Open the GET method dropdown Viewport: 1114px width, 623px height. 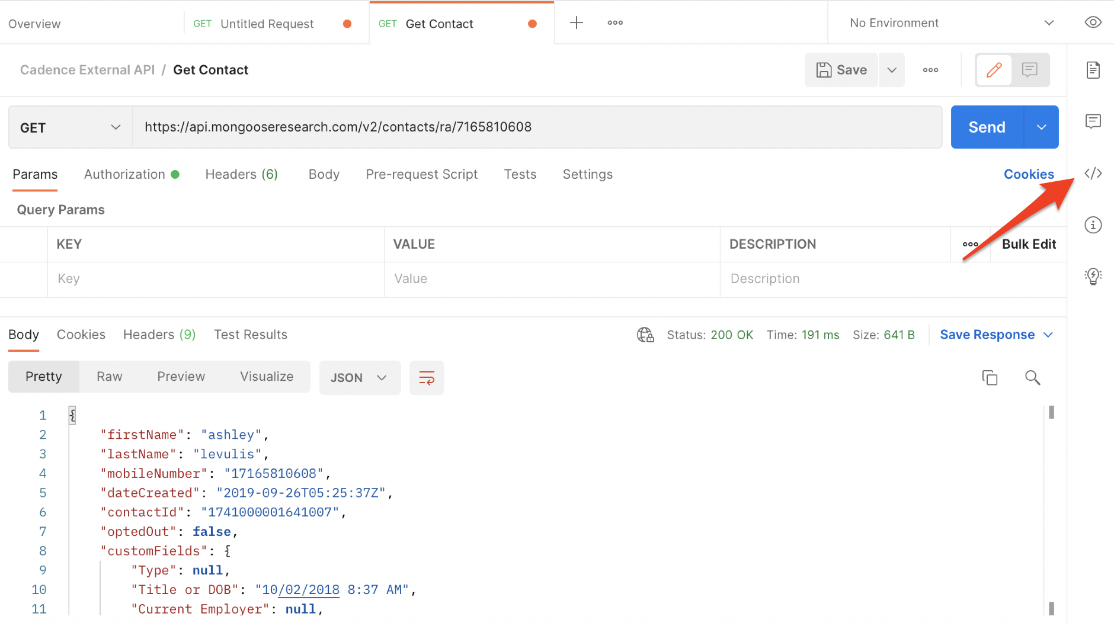70,127
